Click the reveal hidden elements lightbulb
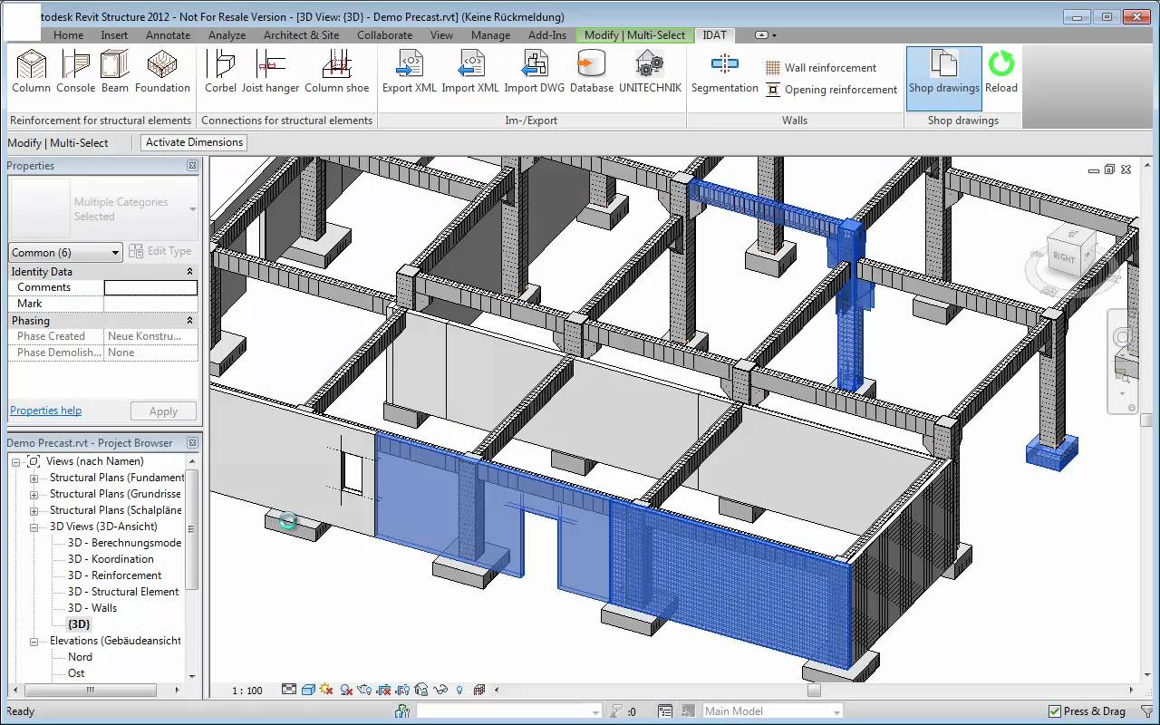Image resolution: width=1160 pixels, height=725 pixels. (459, 690)
